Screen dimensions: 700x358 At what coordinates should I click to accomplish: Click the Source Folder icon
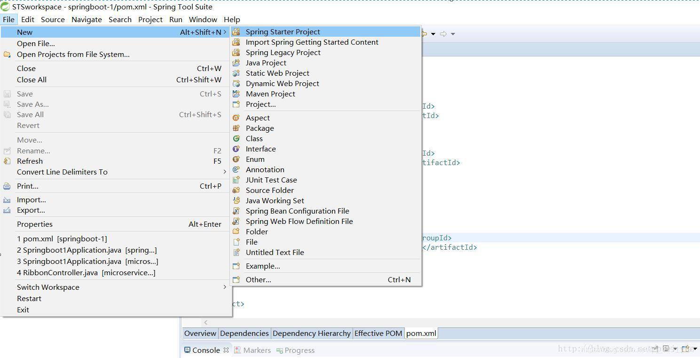236,191
